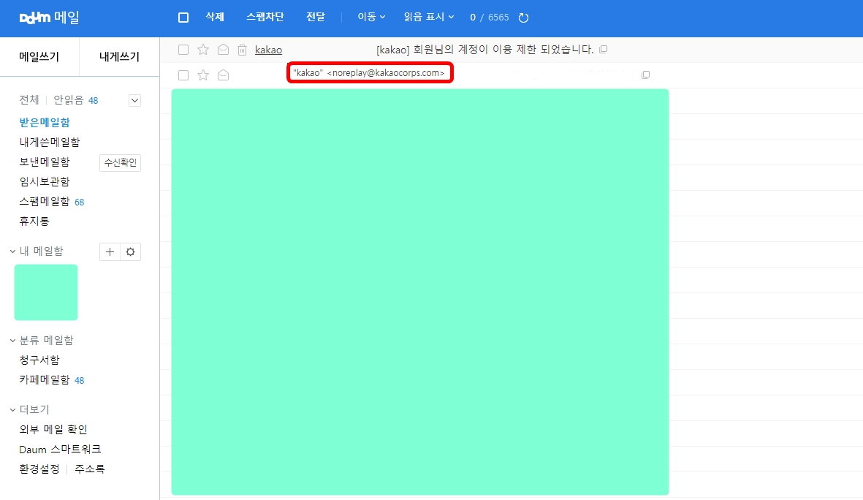Collapse the 분류 메일함 section
Screen dimensions: 863x500
[x=12, y=341]
